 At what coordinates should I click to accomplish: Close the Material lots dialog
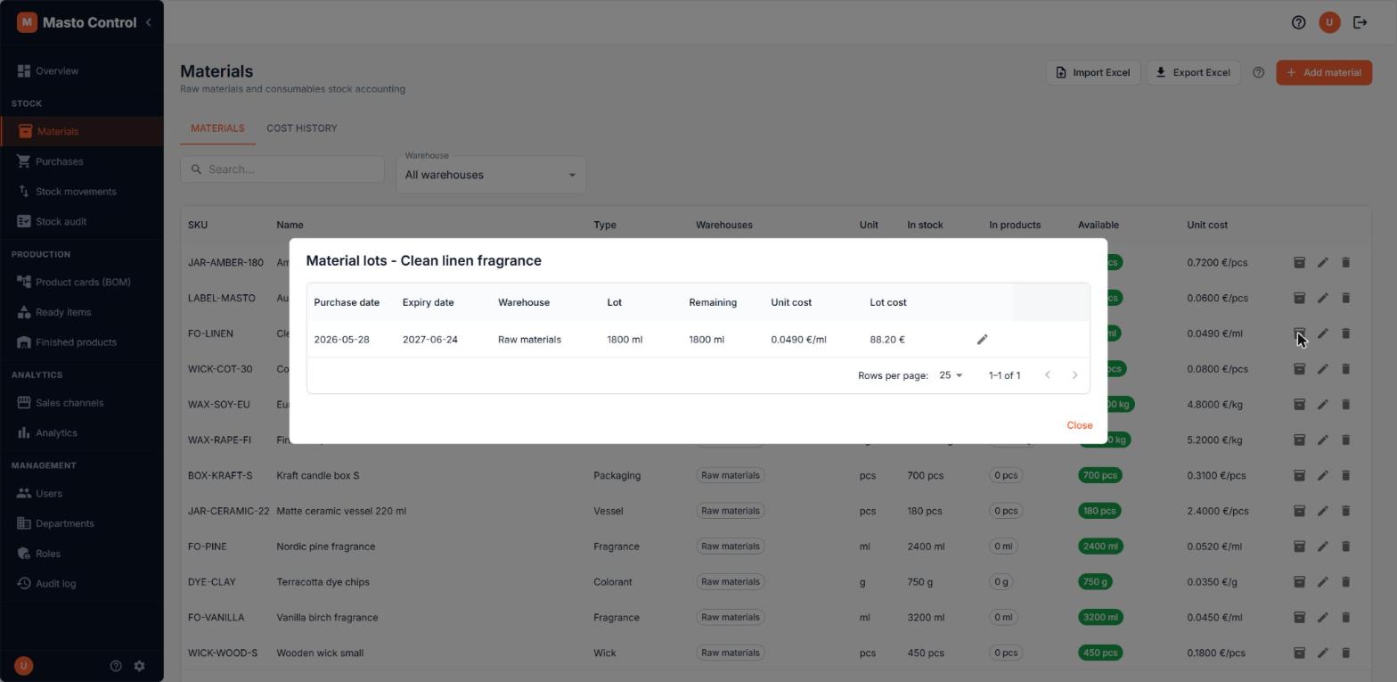[x=1079, y=425]
